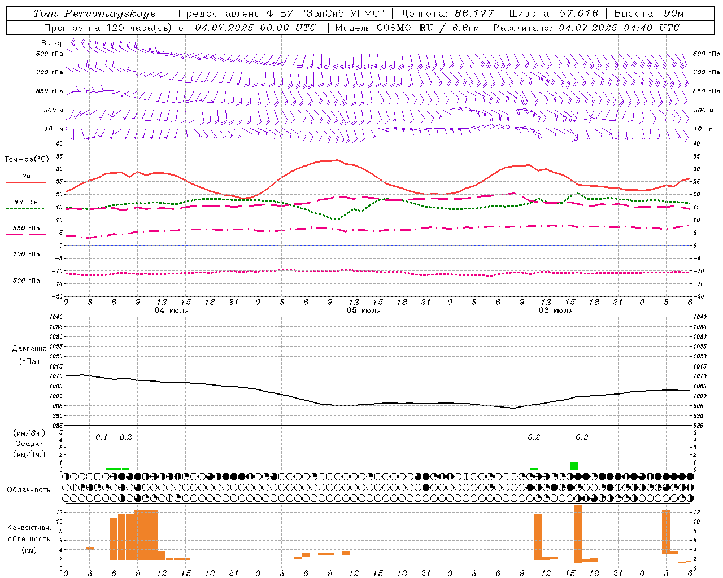Click the Конвективн. облачность label
Viewport: 723px width, 578px height.
tap(29, 533)
